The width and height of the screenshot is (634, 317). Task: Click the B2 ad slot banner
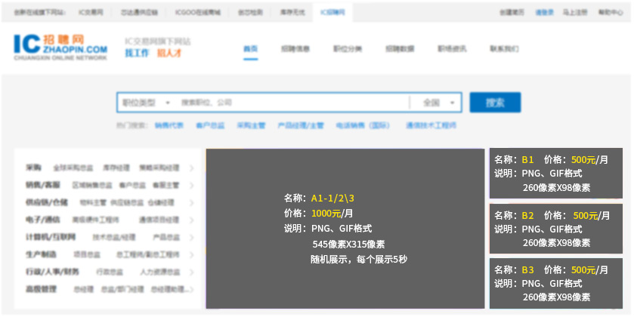(556, 229)
